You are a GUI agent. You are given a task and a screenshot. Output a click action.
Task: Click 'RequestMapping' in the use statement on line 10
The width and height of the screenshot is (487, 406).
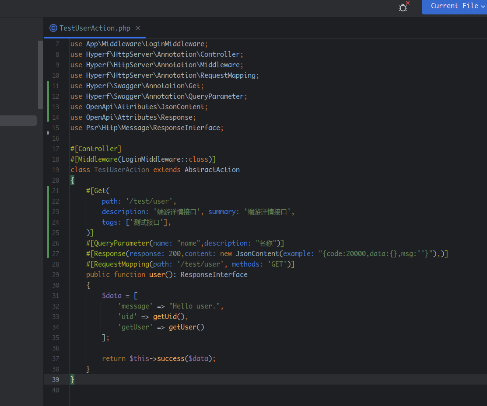[x=228, y=75]
